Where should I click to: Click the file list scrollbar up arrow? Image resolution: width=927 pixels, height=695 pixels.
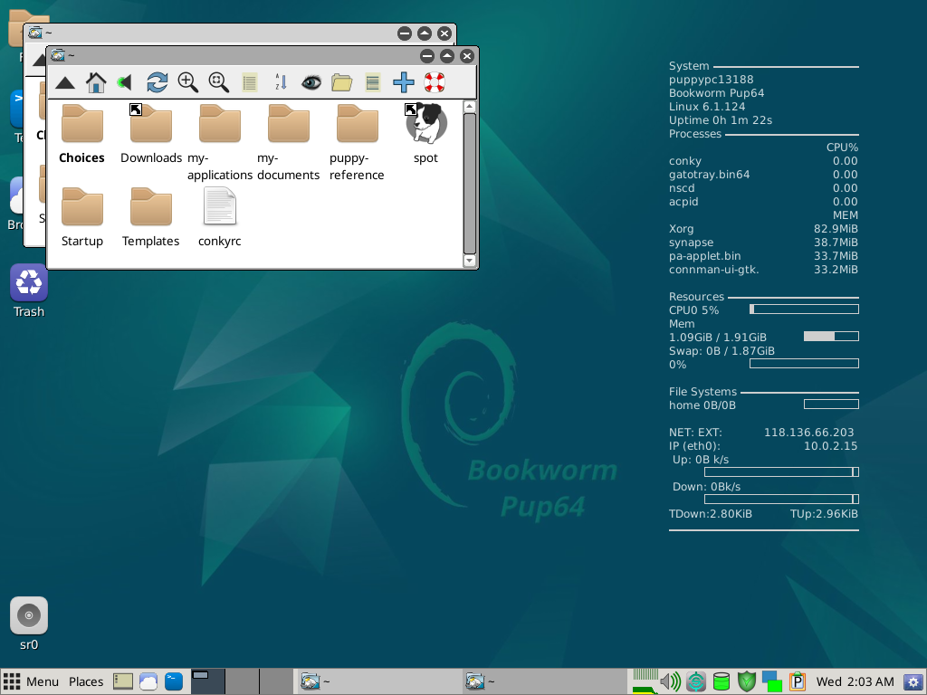pyautogui.click(x=470, y=107)
